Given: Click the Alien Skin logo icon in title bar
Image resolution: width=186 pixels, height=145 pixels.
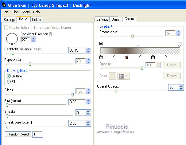Looking at the screenshot, I should click(4, 5).
